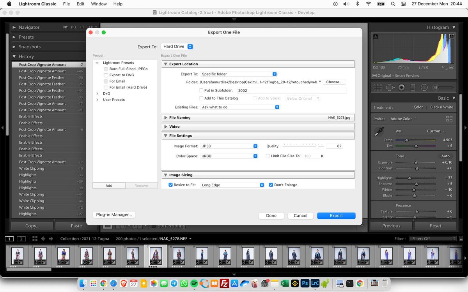
Task: Select main window display button 1
Action: pyautogui.click(x=9, y=239)
